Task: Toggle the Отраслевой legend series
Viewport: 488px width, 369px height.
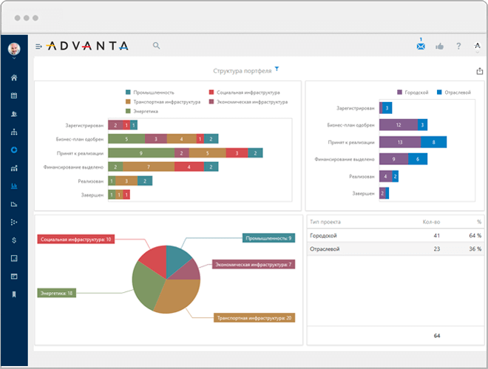Action: point(454,92)
